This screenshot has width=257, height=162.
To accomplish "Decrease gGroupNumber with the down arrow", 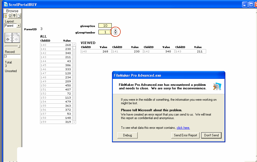I will click(116, 33).
